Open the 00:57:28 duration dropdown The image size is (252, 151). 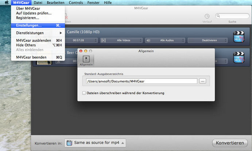[81, 40]
